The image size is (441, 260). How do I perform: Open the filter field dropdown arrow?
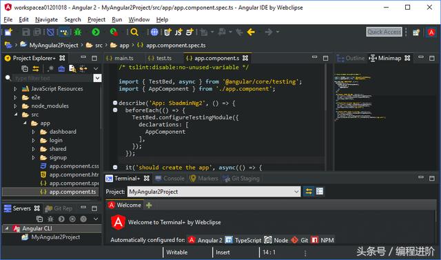pyautogui.click(x=97, y=78)
